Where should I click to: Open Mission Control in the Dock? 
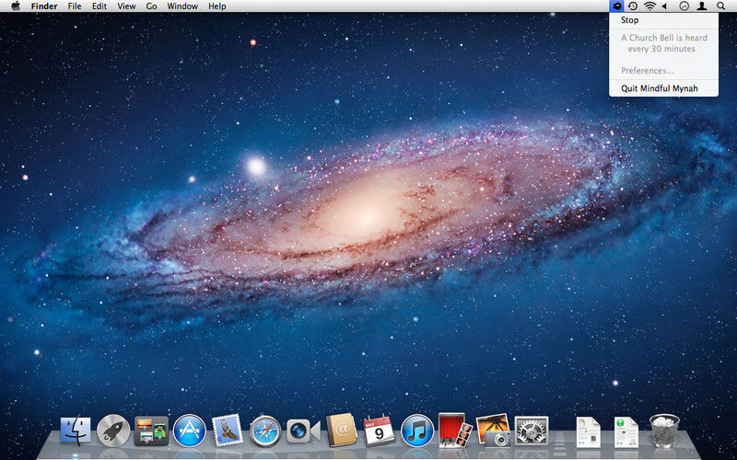tap(151, 431)
